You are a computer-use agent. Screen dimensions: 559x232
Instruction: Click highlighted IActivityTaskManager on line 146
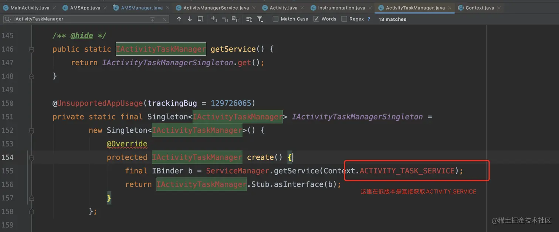click(161, 49)
